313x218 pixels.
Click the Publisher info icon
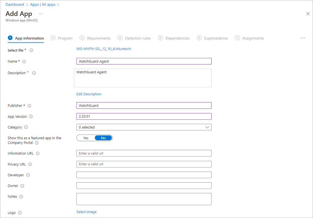pyautogui.click(x=29, y=106)
